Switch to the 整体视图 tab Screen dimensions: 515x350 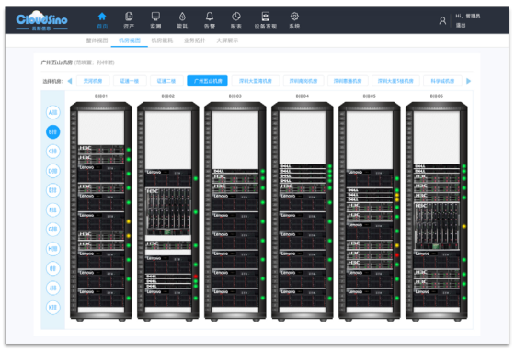97,40
